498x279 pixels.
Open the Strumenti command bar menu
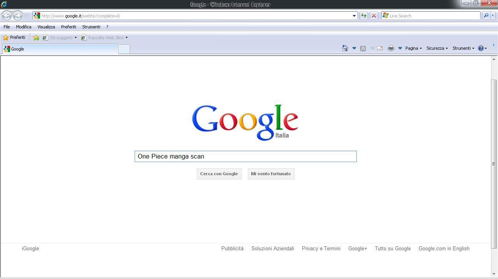[463, 48]
